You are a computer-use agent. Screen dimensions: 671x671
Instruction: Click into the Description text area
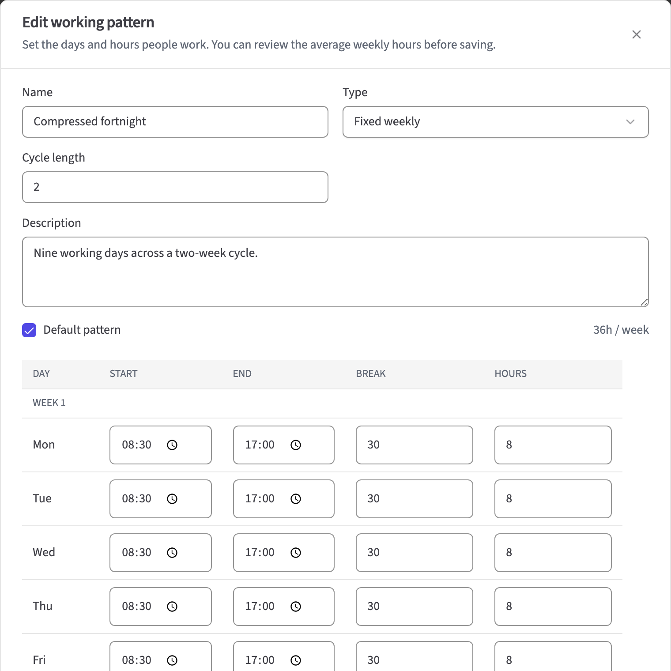(x=335, y=272)
